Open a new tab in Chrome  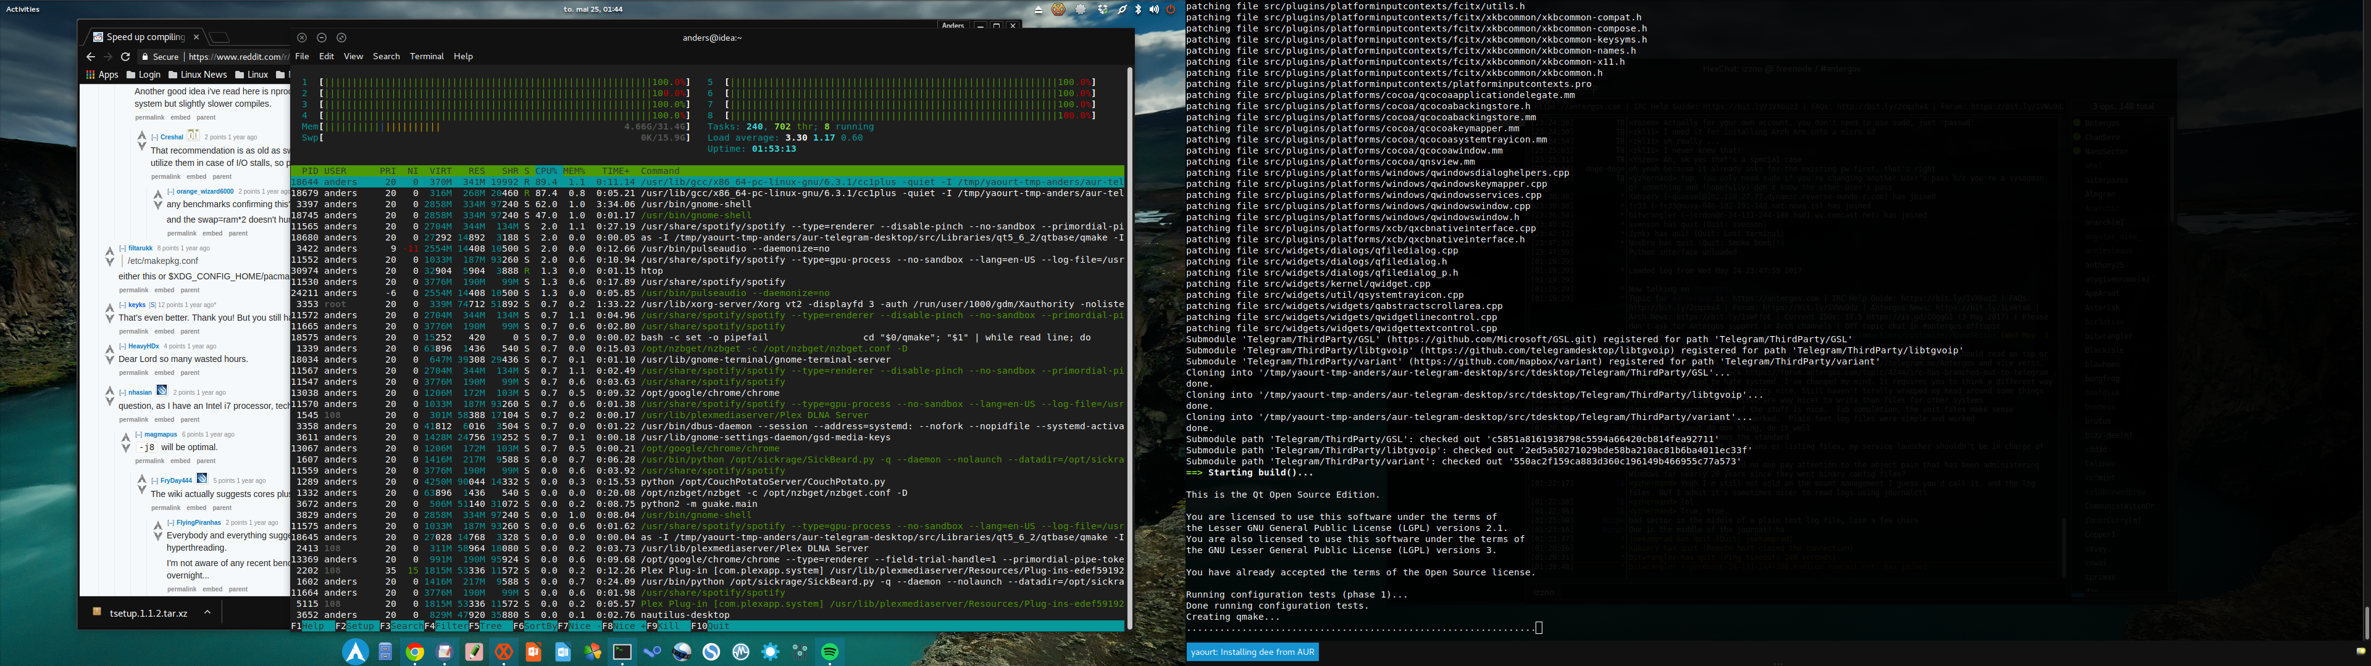pos(219,37)
